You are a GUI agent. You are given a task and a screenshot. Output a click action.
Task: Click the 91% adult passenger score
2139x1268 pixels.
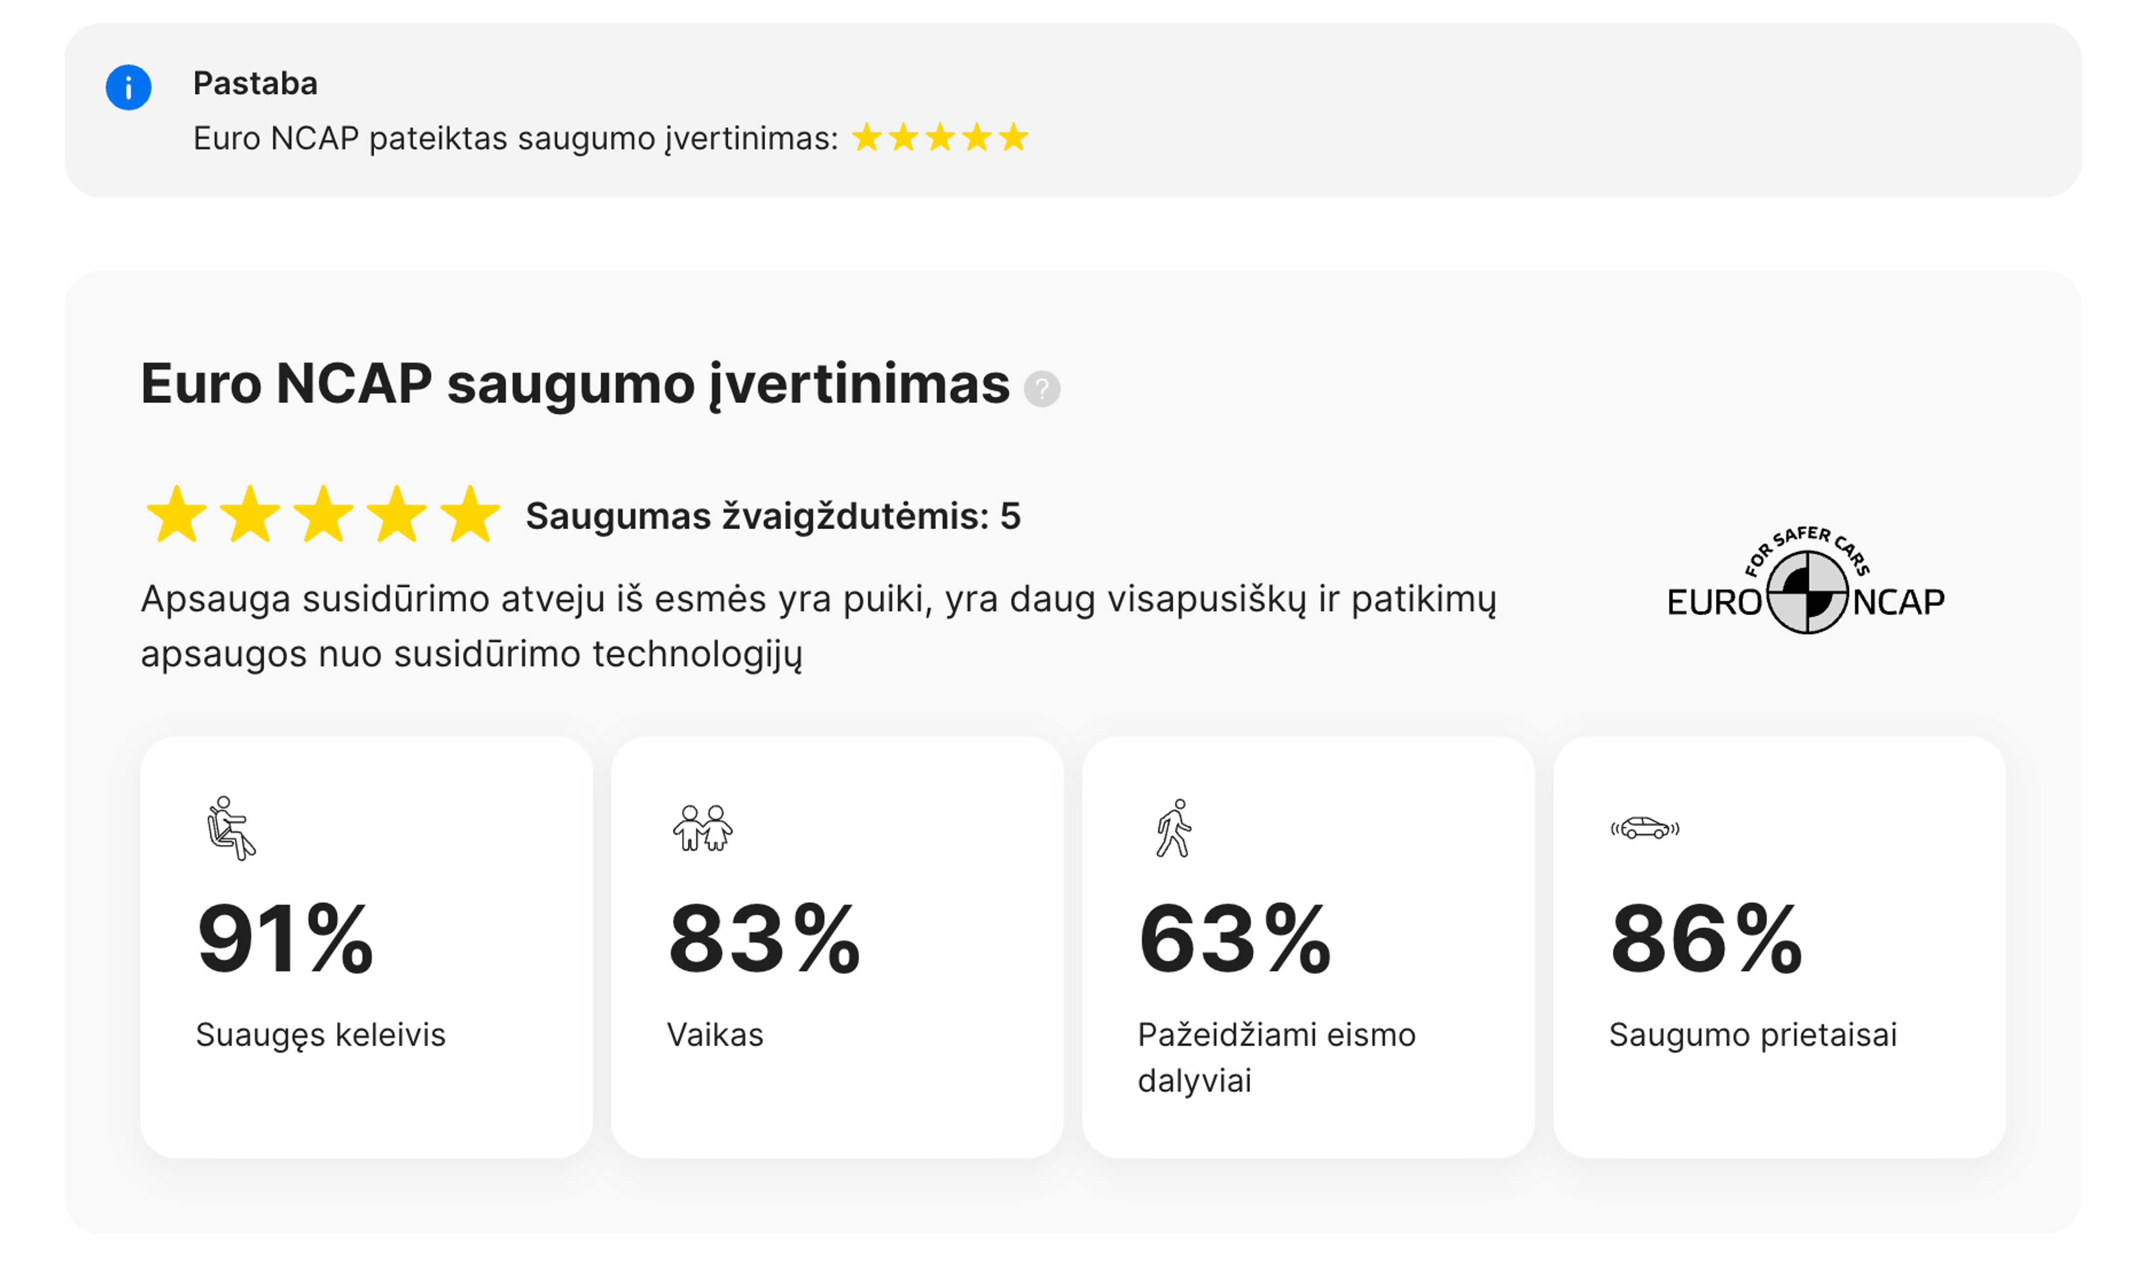[285, 940]
